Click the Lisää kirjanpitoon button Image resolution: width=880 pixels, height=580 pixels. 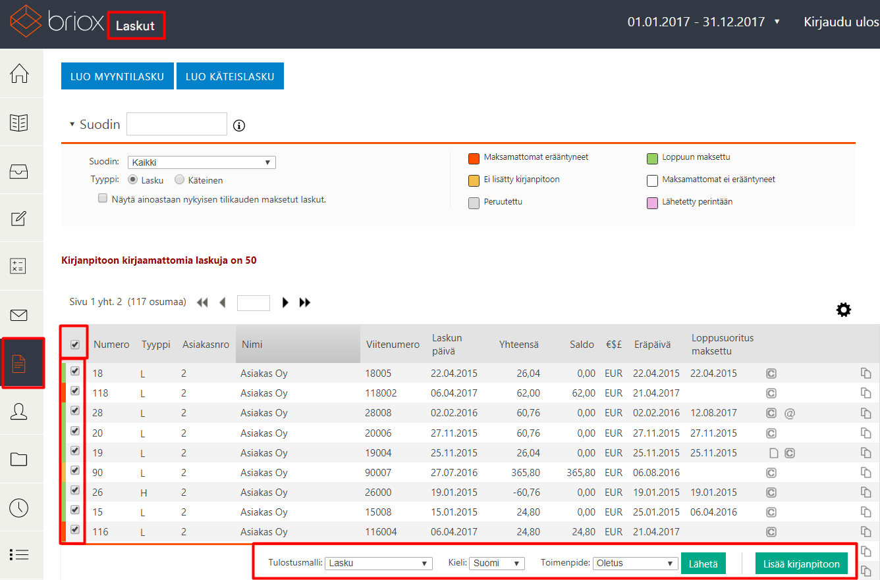(x=802, y=564)
